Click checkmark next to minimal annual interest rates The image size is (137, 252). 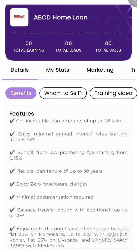click(12, 134)
